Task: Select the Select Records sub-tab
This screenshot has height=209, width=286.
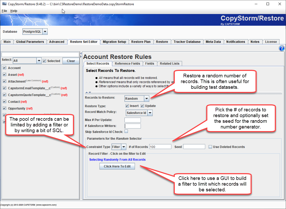Action: pyautogui.click(x=98, y=64)
